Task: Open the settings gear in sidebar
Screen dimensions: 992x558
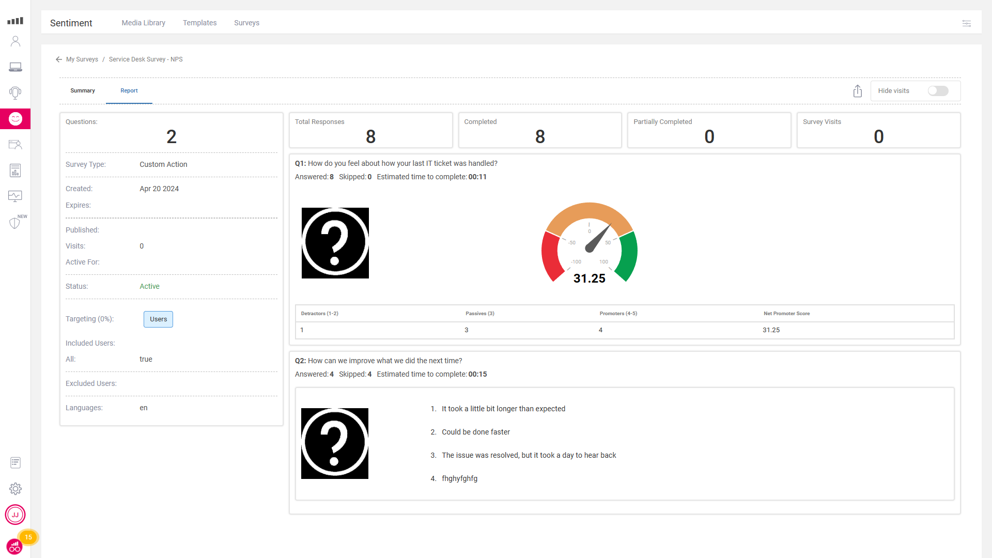Action: click(16, 489)
